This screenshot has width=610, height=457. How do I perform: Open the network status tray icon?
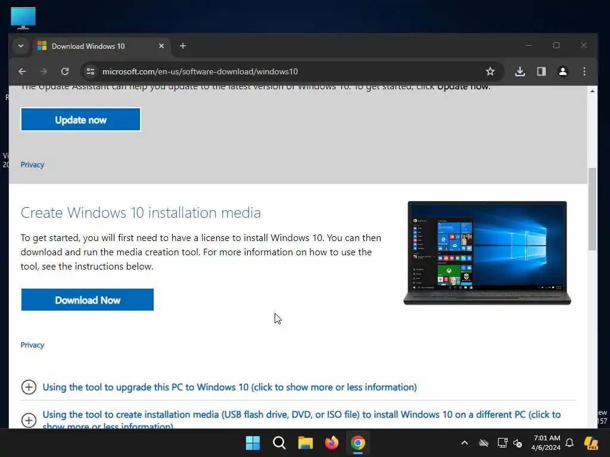pyautogui.click(x=502, y=443)
